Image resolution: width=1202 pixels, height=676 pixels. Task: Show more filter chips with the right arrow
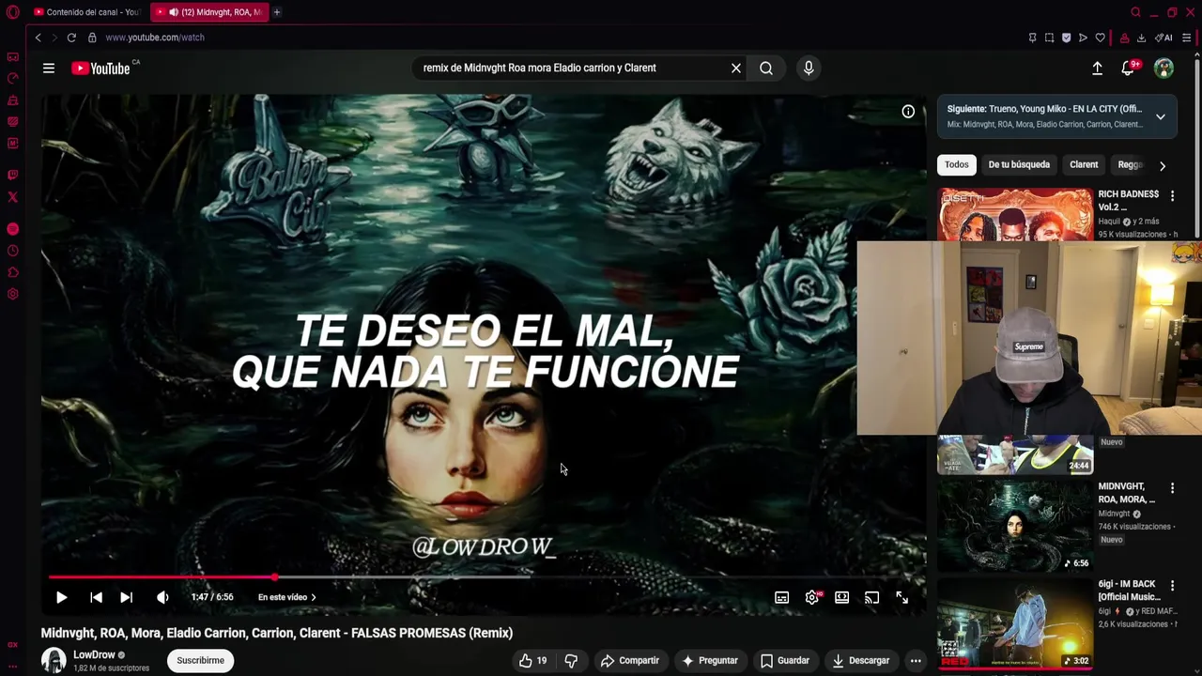click(x=1163, y=165)
